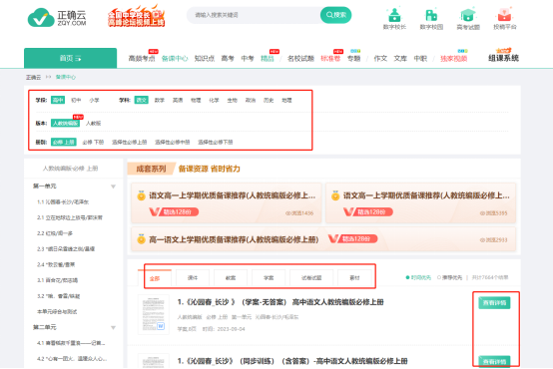The image size is (553, 369).
Task: Click thumbnail of 学案-无答案 document
Action: click(154, 314)
